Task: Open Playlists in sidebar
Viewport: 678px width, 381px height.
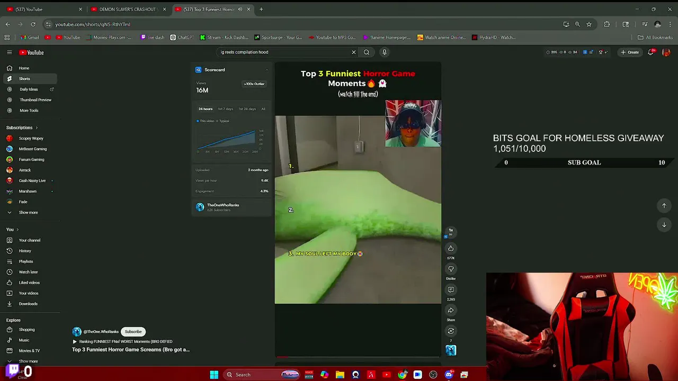Action: pos(29,261)
